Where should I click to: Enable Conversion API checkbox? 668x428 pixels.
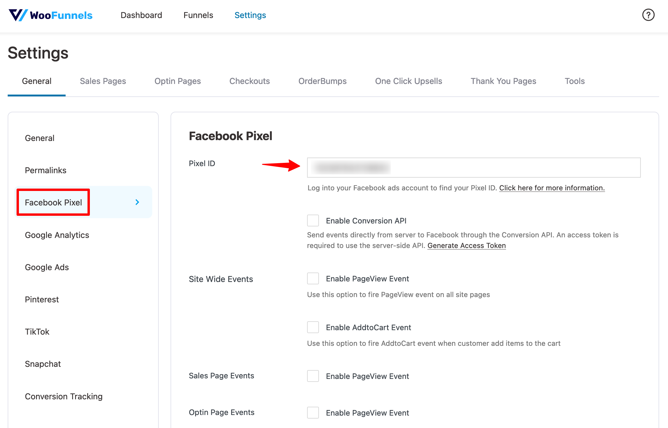pos(312,220)
